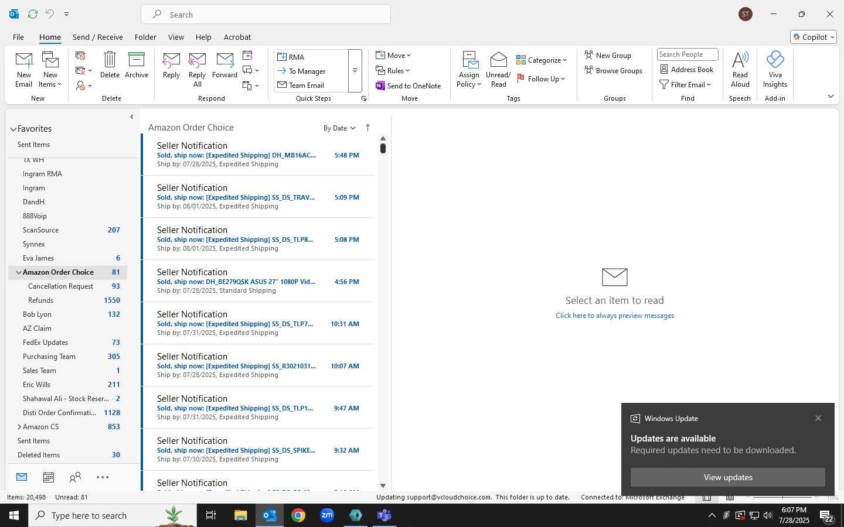This screenshot has height=527, width=844.
Task: Open the Filter Email dropdown
Action: coord(685,84)
